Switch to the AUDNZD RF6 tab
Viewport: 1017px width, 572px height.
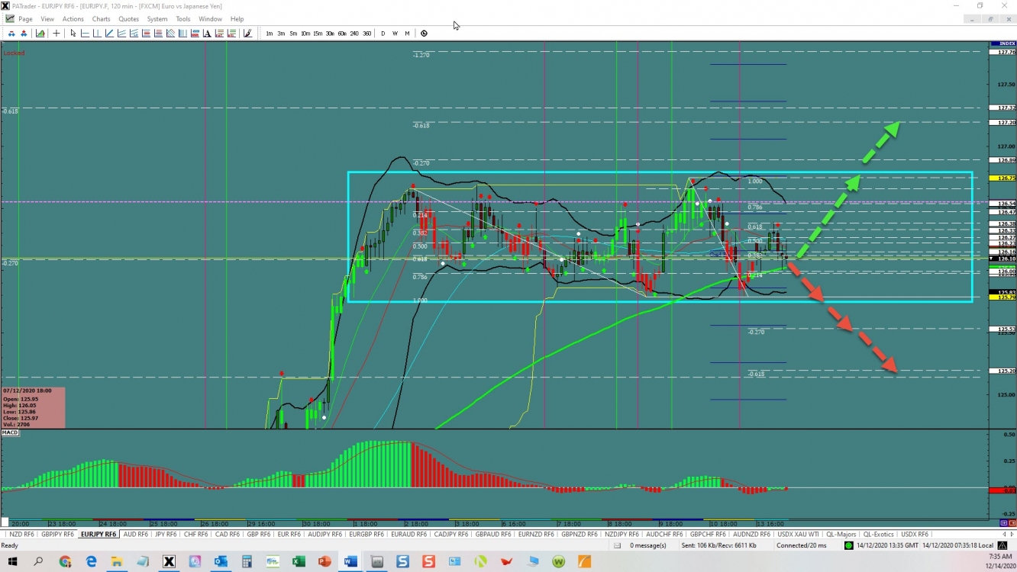point(752,535)
